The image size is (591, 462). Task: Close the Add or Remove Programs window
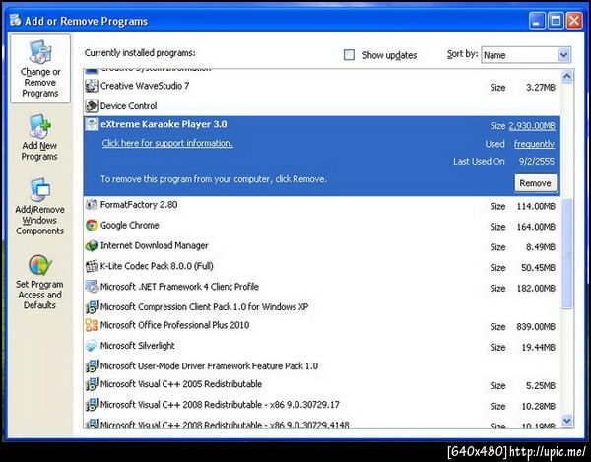point(574,21)
